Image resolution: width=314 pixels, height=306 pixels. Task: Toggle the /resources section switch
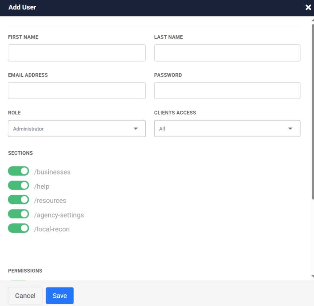point(18,200)
